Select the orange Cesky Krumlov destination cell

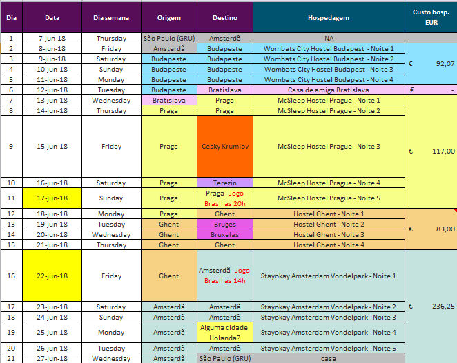pos(224,147)
